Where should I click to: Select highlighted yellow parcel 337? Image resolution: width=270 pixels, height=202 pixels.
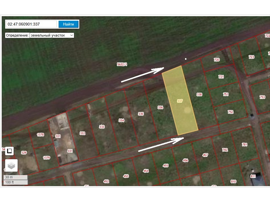tap(180, 101)
